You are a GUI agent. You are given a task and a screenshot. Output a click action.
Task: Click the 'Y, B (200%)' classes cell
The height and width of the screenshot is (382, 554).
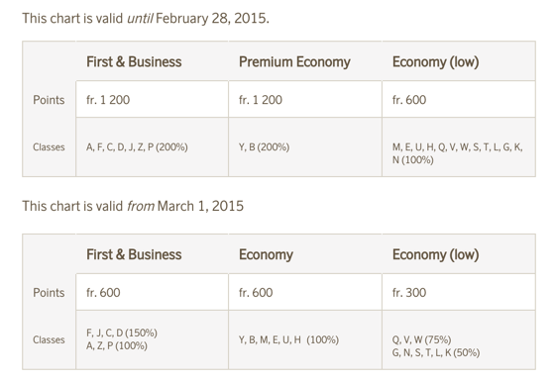305,147
